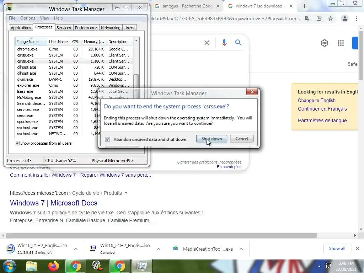364x273 pixels.
Task: Switch to the Users tab
Action: pyautogui.click(x=129, y=28)
